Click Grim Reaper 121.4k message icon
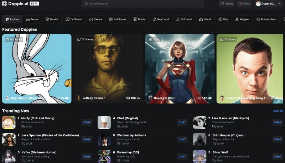Image resolution: width=285 pixels, height=163 pixels. pos(214,143)
